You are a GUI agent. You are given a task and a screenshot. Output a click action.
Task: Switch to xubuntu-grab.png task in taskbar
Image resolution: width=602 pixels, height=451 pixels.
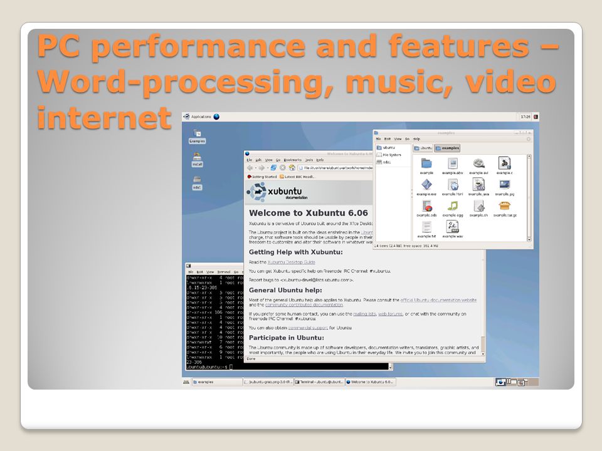coord(268,382)
